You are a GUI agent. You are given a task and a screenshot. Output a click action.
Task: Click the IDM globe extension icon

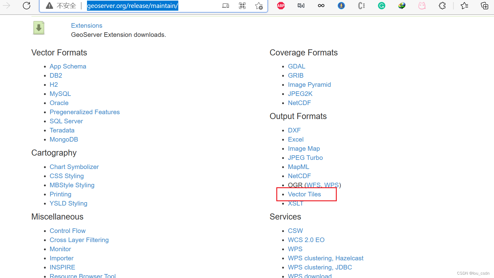pos(402,5)
